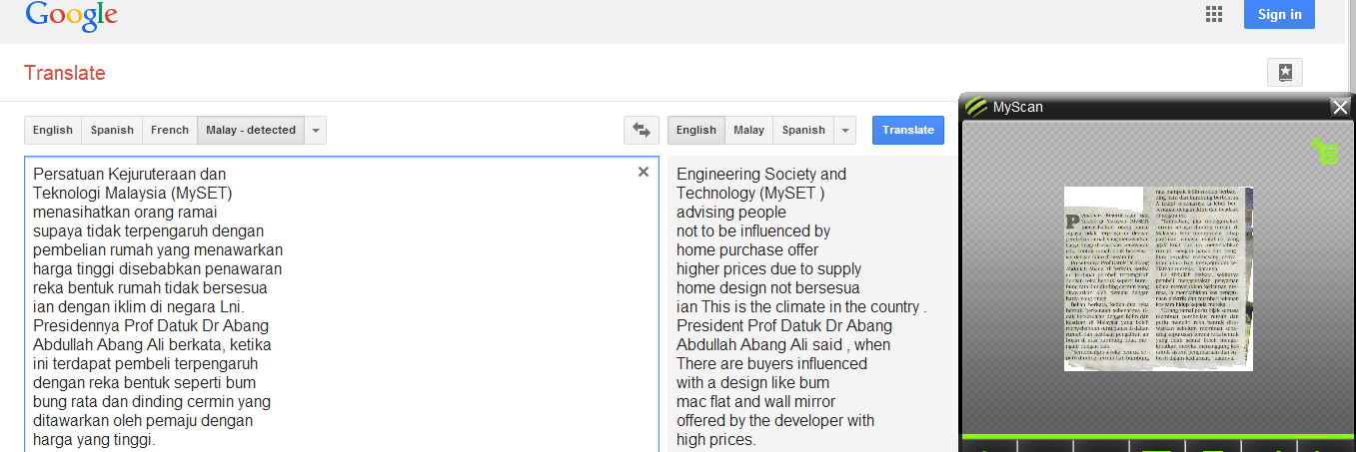Screen dimensions: 1356x452
Task: Open the red Translate heading link
Action: tap(64, 73)
